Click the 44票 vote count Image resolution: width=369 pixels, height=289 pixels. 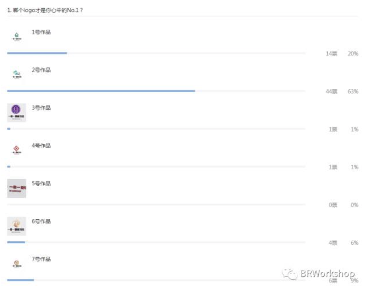pyautogui.click(x=331, y=91)
